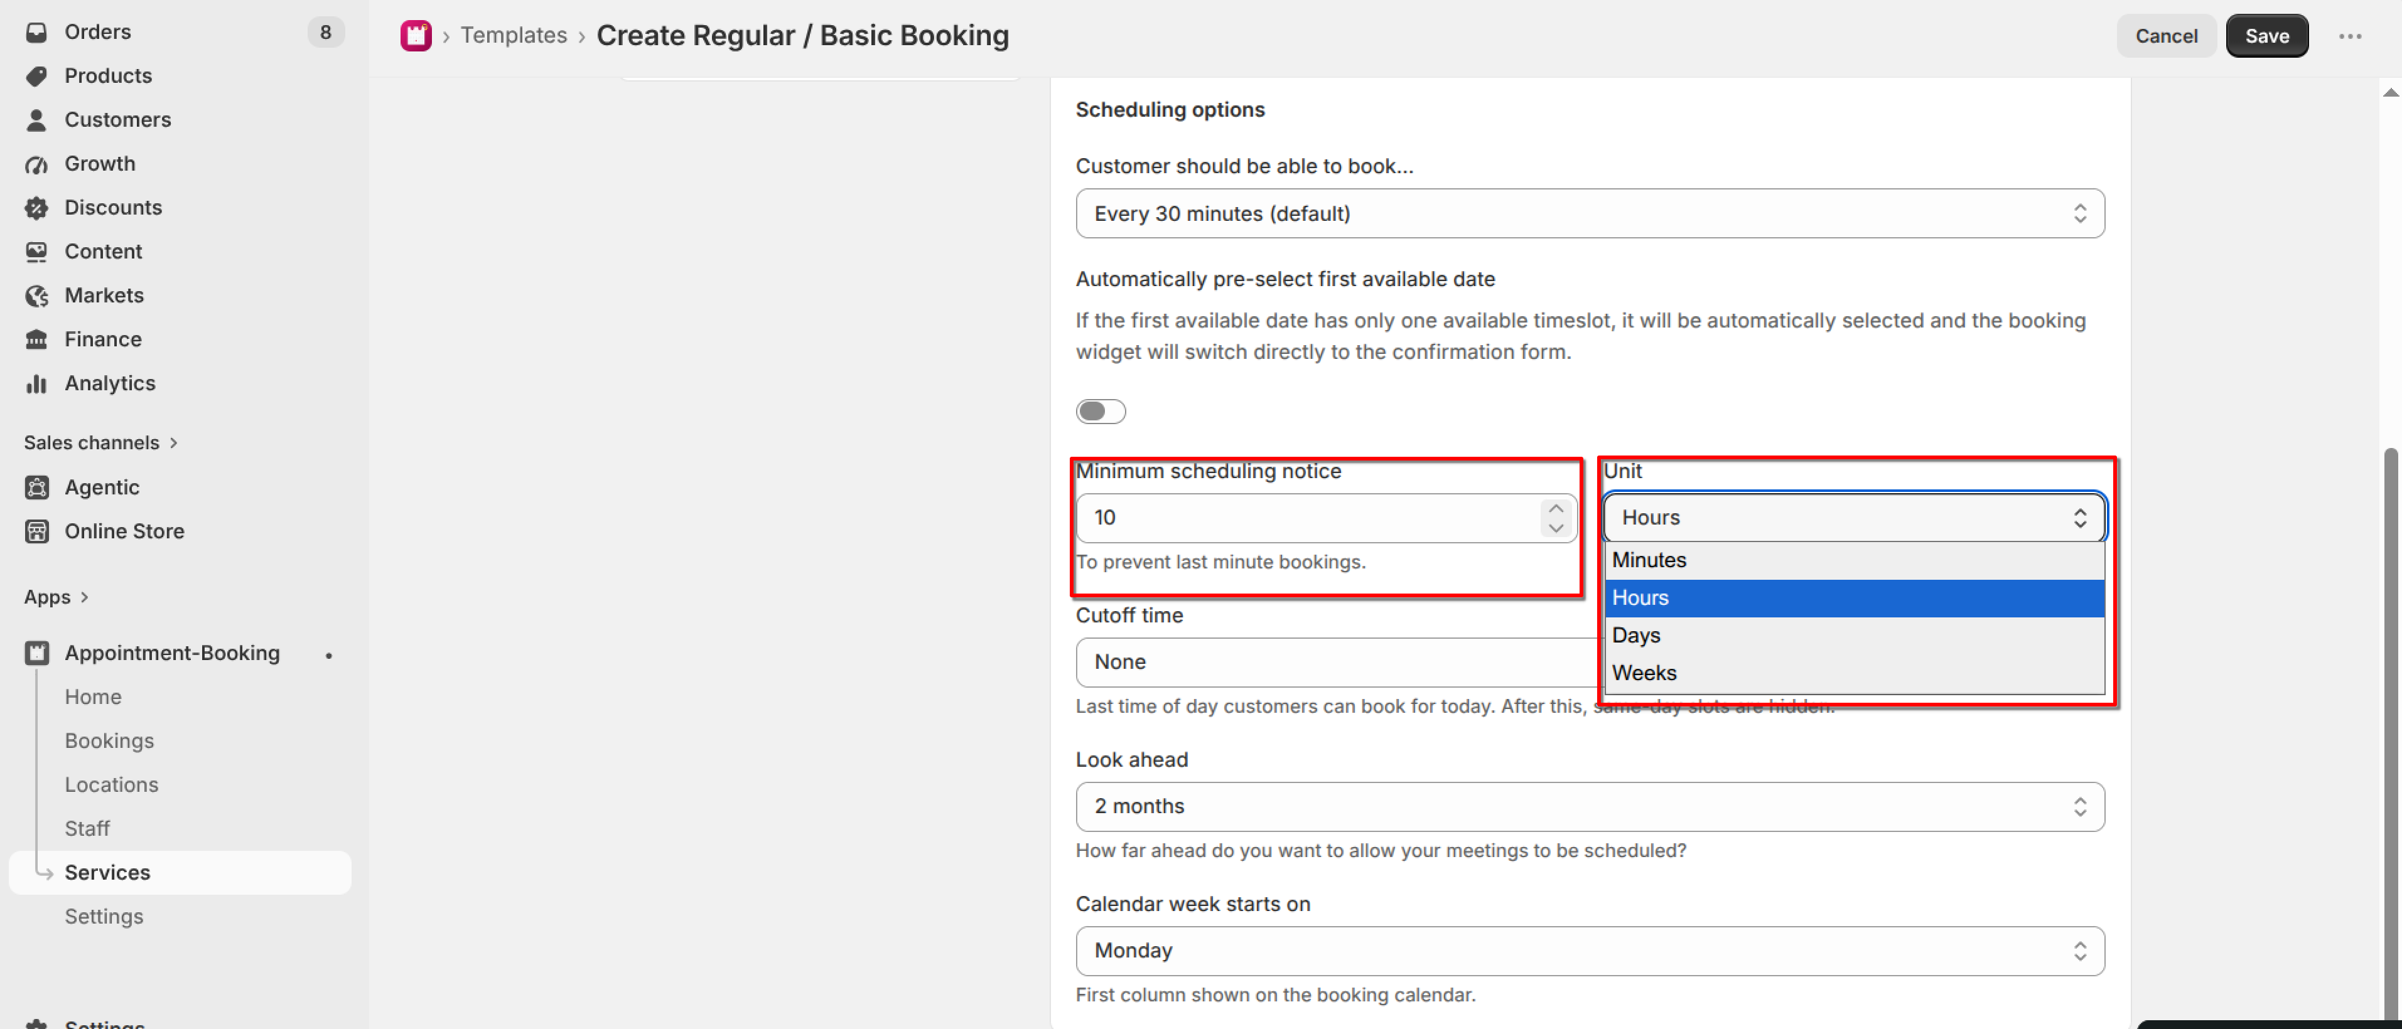Go to Templates breadcrumb link
Viewport: 2402px width, 1029px height.
point(514,35)
